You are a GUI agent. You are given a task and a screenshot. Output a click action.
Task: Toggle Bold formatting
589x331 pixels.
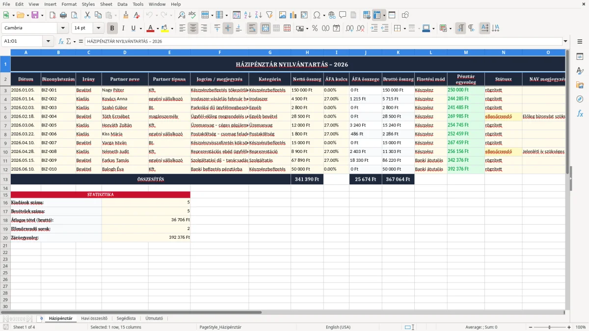point(112,28)
